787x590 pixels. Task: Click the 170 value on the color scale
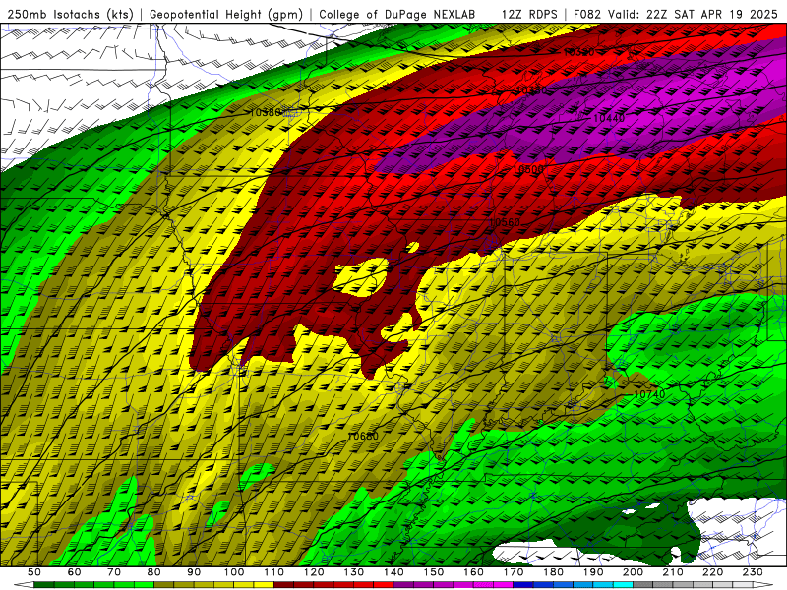pos(514,572)
